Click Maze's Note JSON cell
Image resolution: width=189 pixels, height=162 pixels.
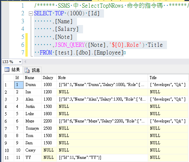[102, 121]
